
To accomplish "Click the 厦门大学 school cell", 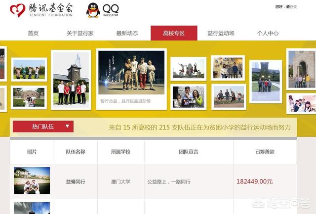I will pyautogui.click(x=120, y=182).
